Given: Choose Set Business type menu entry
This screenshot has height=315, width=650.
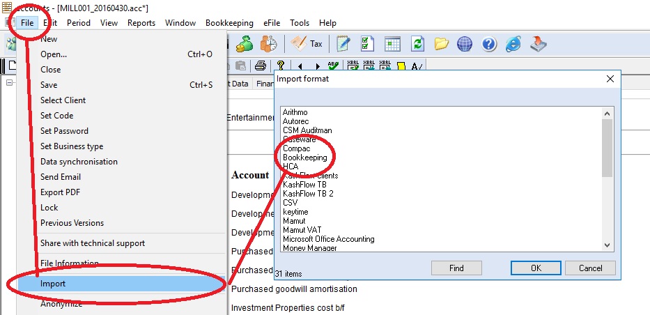Looking at the screenshot, I should point(121,146).
